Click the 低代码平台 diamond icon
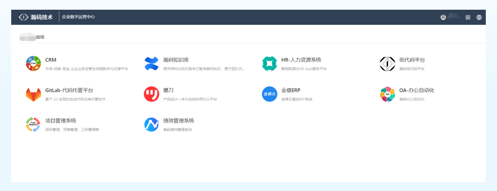497x191 pixels. pyautogui.click(x=387, y=64)
